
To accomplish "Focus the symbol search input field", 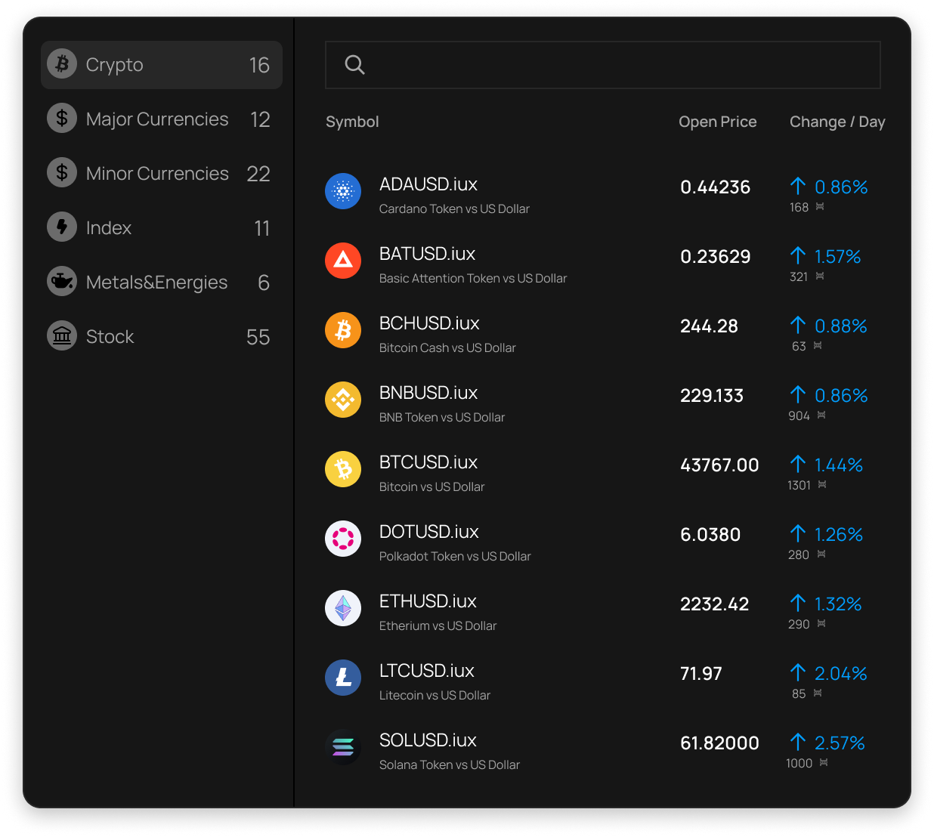I will pyautogui.click(x=603, y=65).
